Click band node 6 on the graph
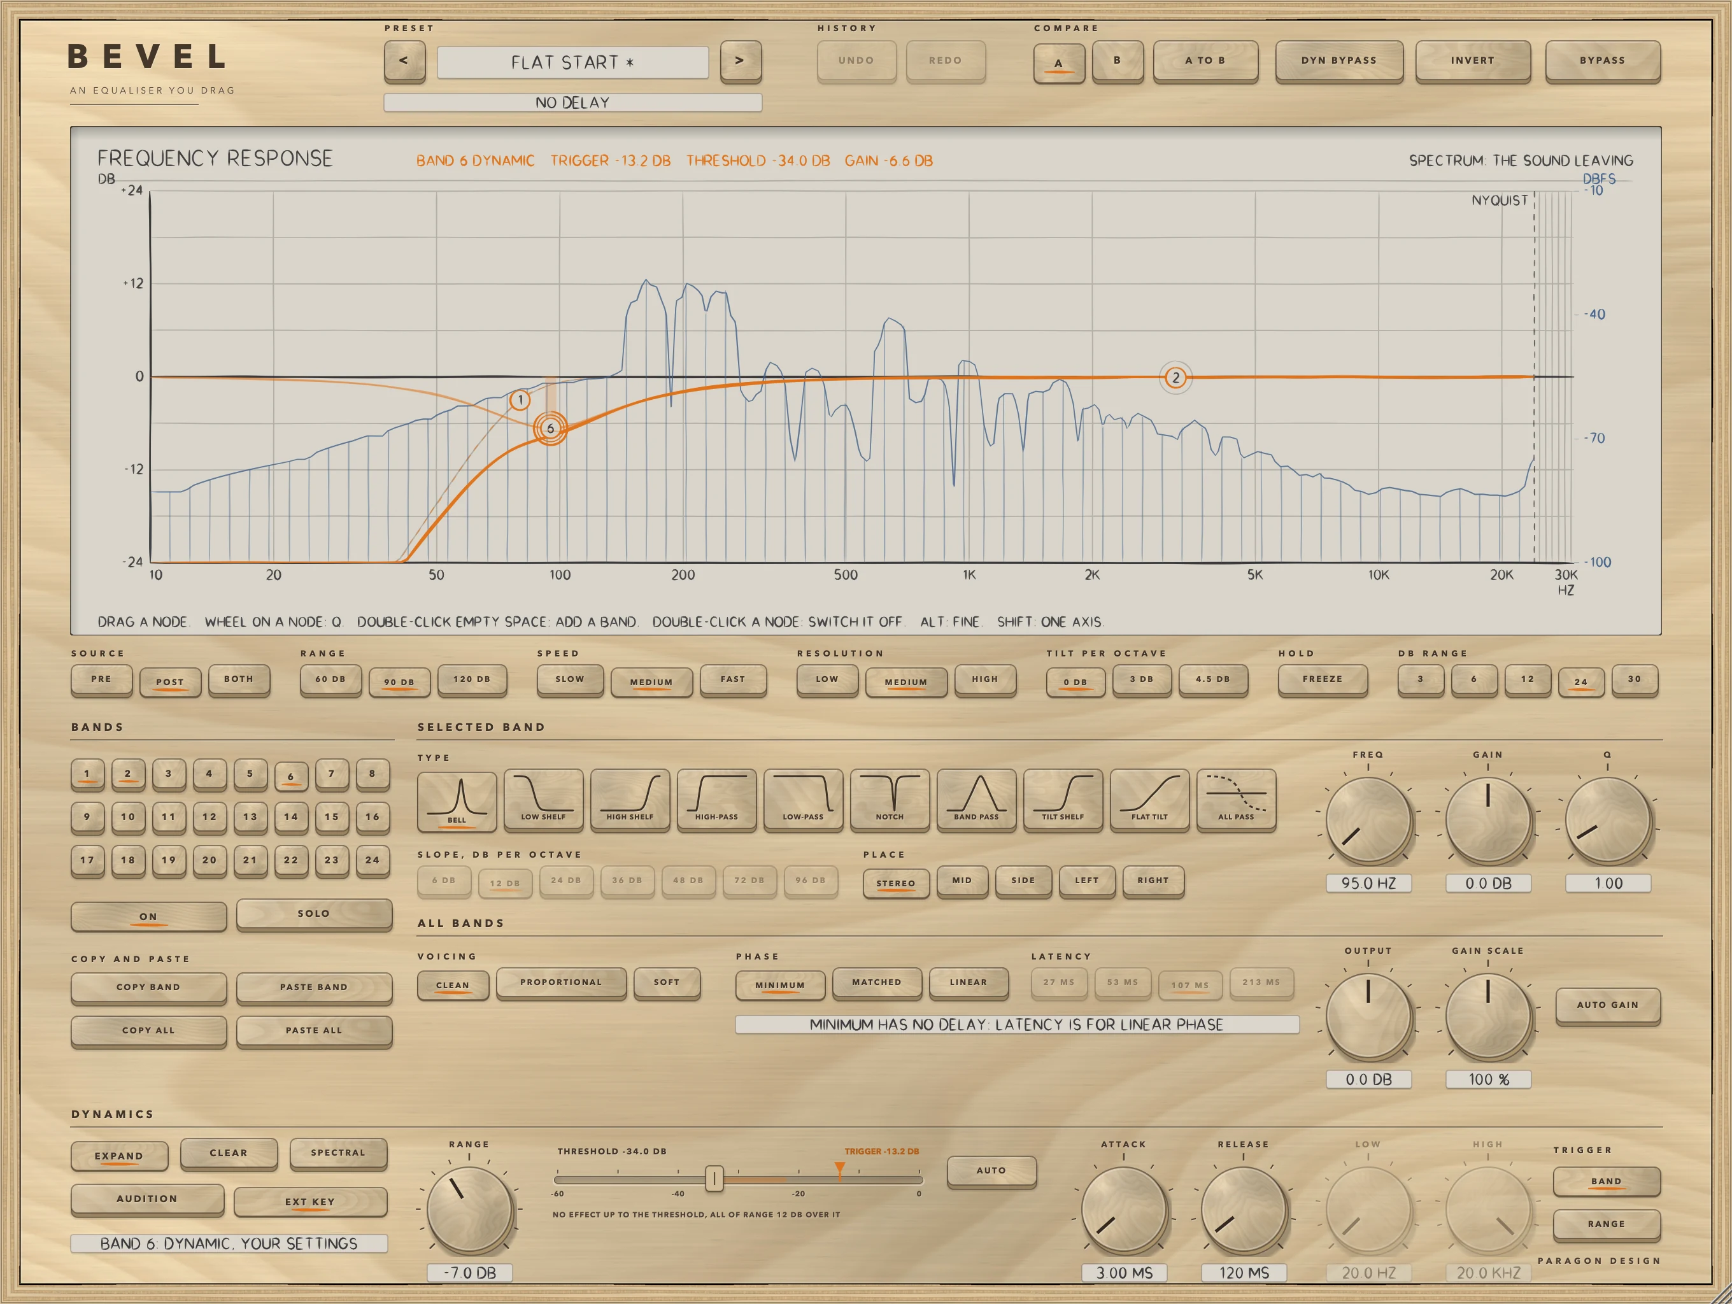 coord(550,428)
